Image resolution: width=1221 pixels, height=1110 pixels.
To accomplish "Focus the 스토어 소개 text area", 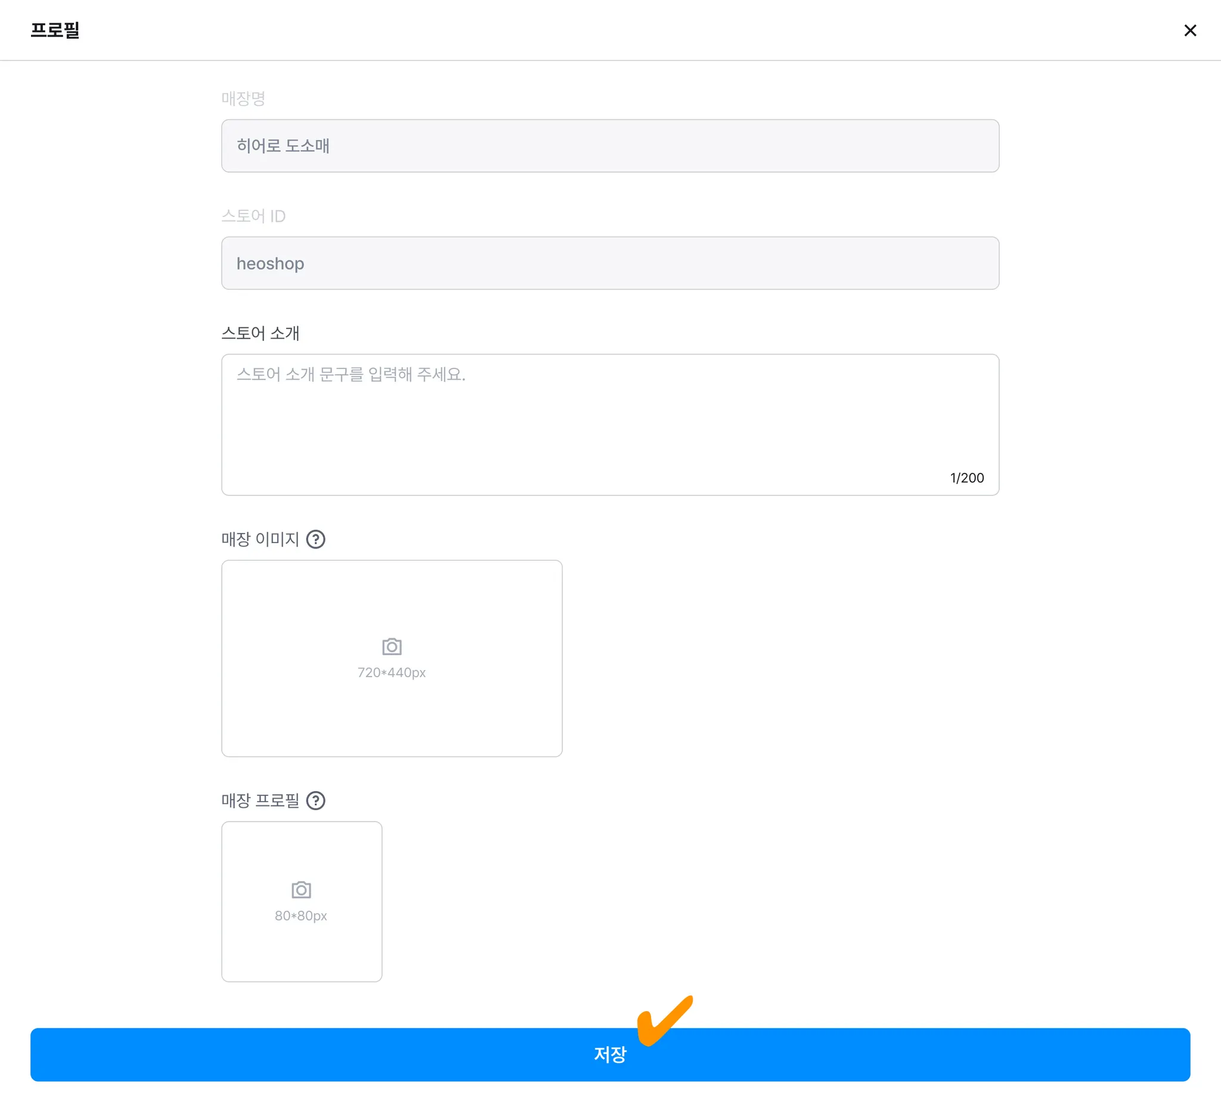I will pos(610,424).
